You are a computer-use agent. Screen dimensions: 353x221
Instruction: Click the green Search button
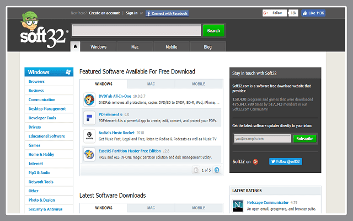tap(213, 30)
